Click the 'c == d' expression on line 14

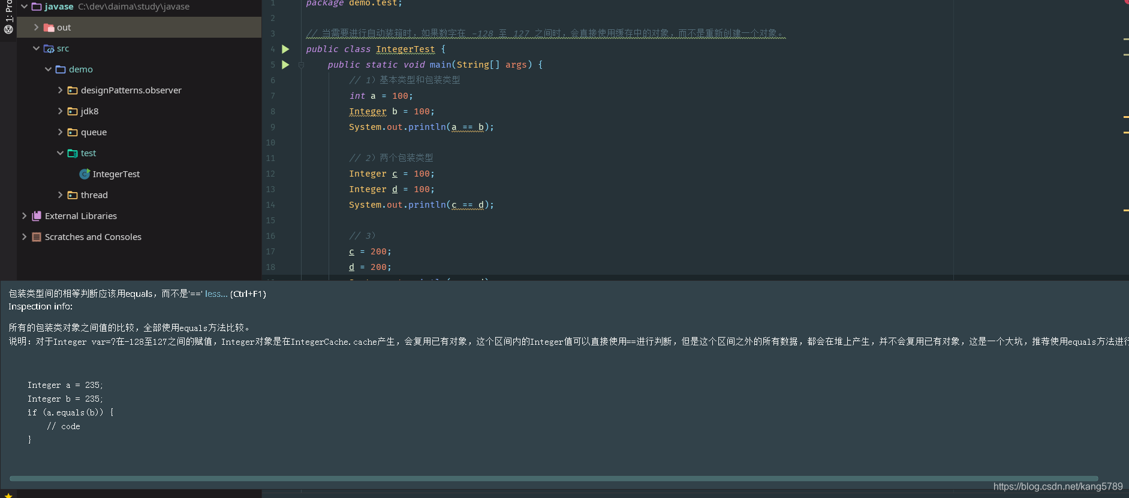(468, 205)
